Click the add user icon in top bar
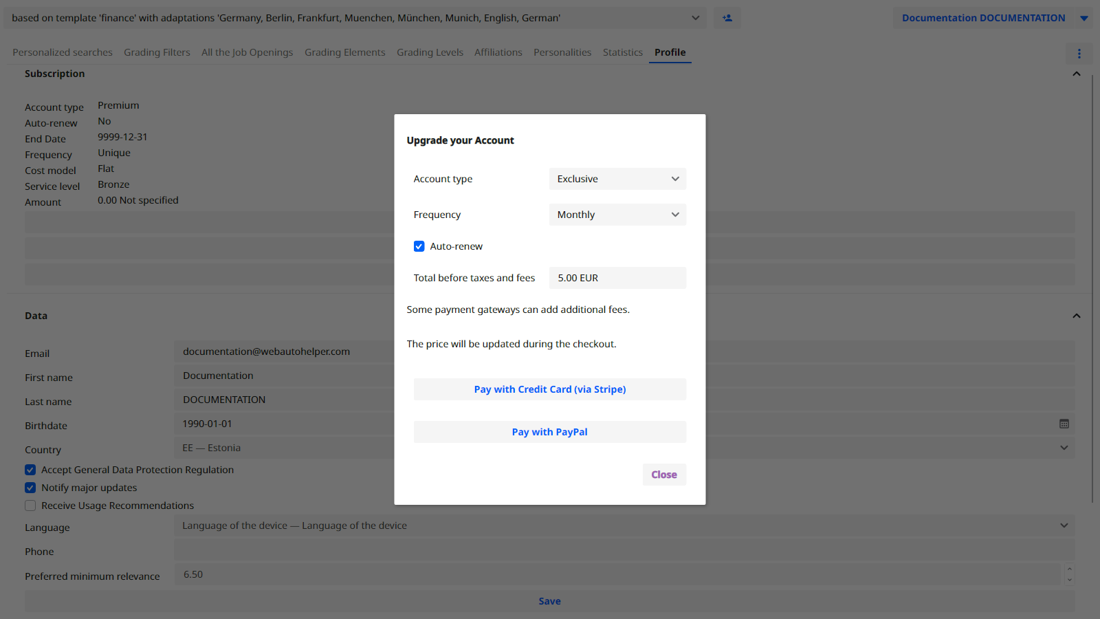The height and width of the screenshot is (619, 1100). pyautogui.click(x=727, y=18)
